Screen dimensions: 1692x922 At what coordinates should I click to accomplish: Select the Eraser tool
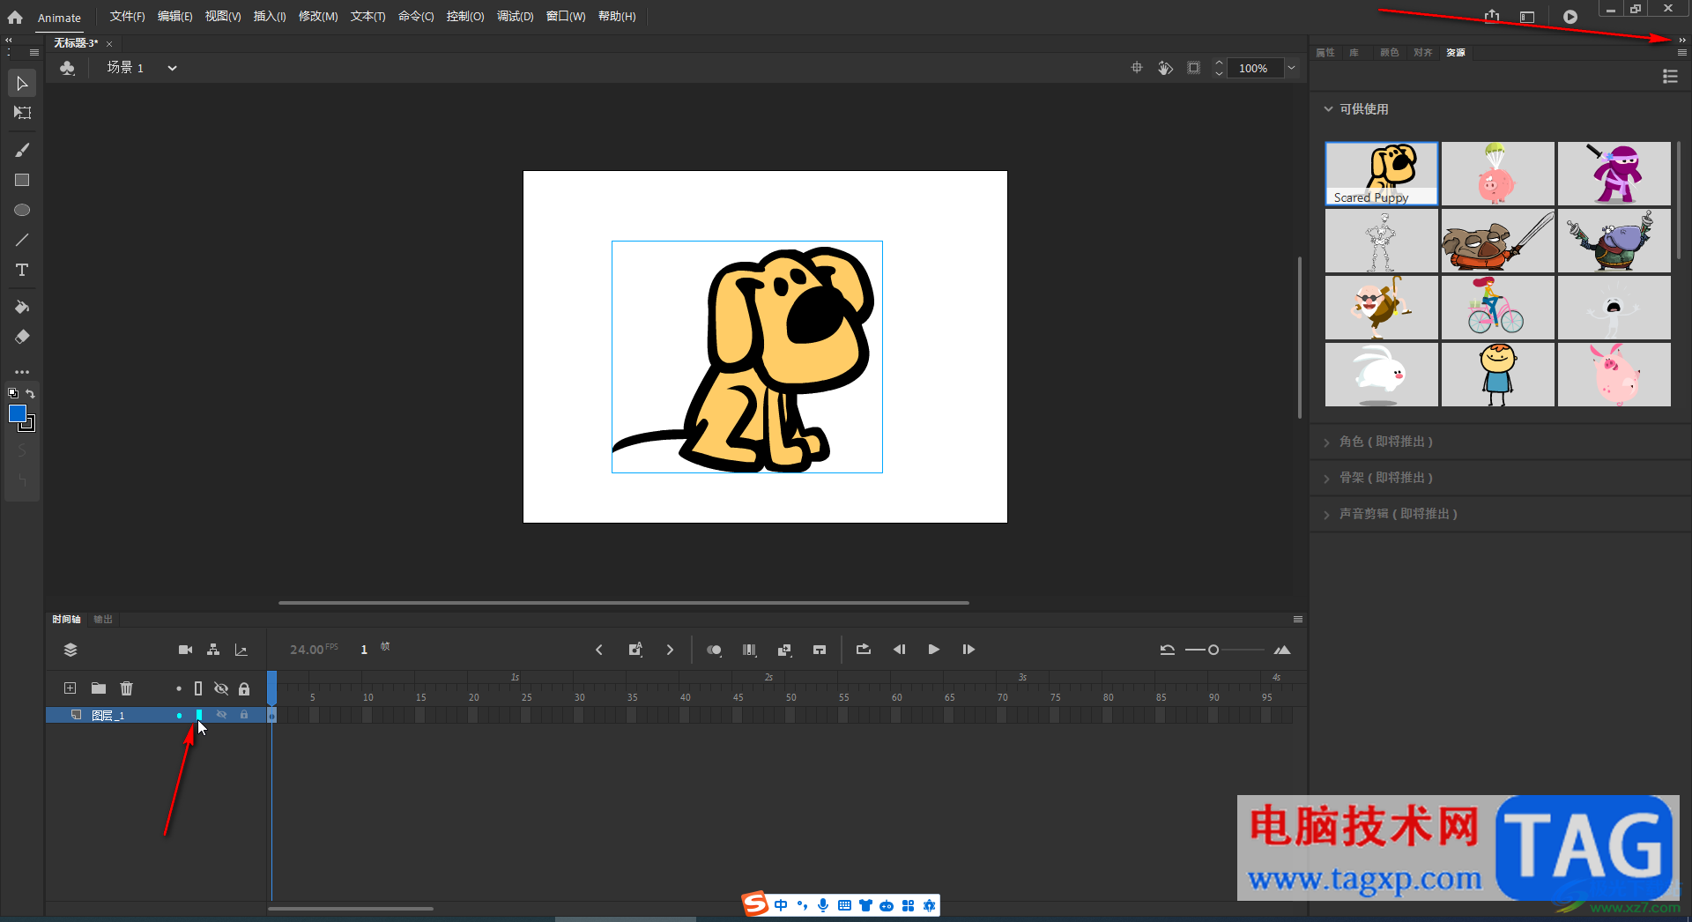[x=22, y=337]
